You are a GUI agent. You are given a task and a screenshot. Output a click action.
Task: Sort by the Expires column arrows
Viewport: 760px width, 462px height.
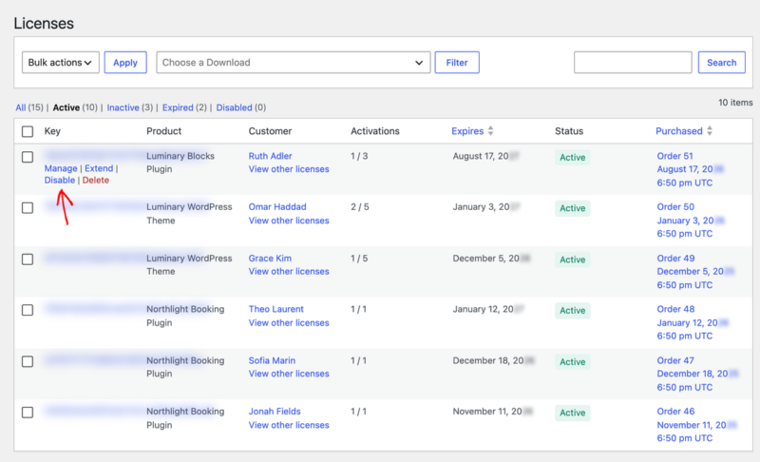pos(490,131)
